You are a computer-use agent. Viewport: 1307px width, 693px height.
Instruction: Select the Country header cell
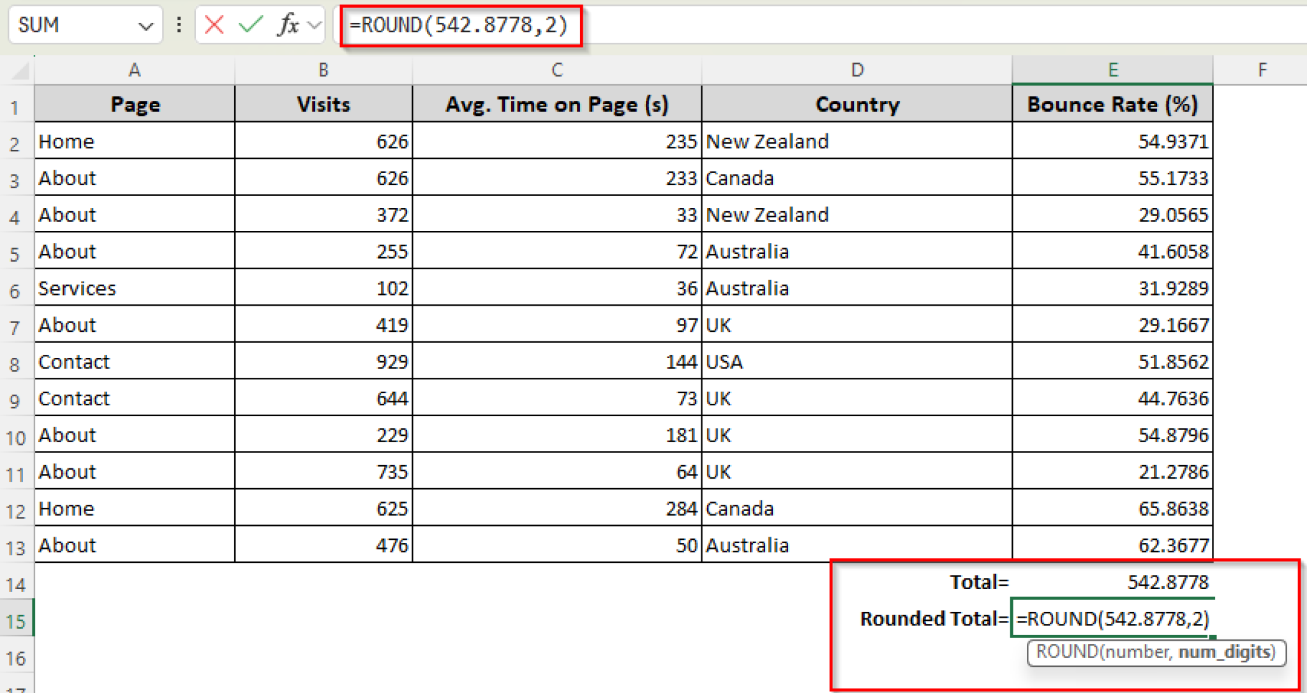pos(858,104)
